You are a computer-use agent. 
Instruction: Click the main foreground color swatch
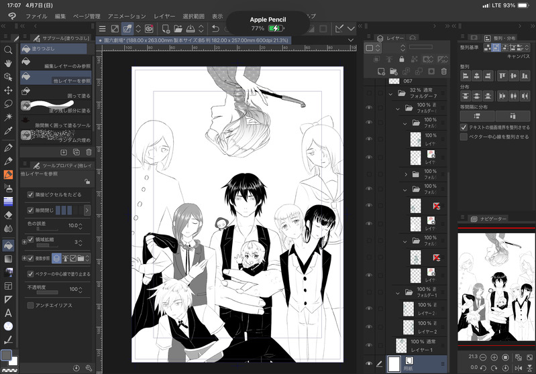click(x=6, y=355)
